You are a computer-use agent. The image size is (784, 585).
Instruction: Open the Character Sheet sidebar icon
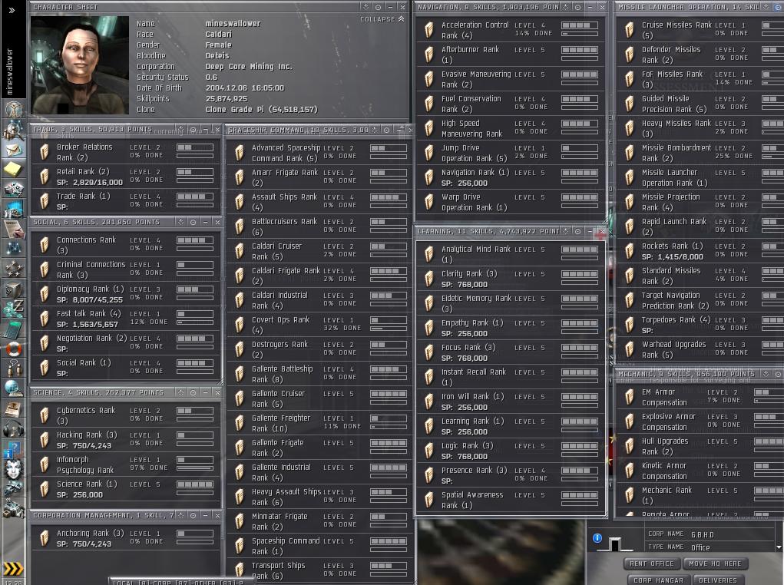[x=14, y=109]
